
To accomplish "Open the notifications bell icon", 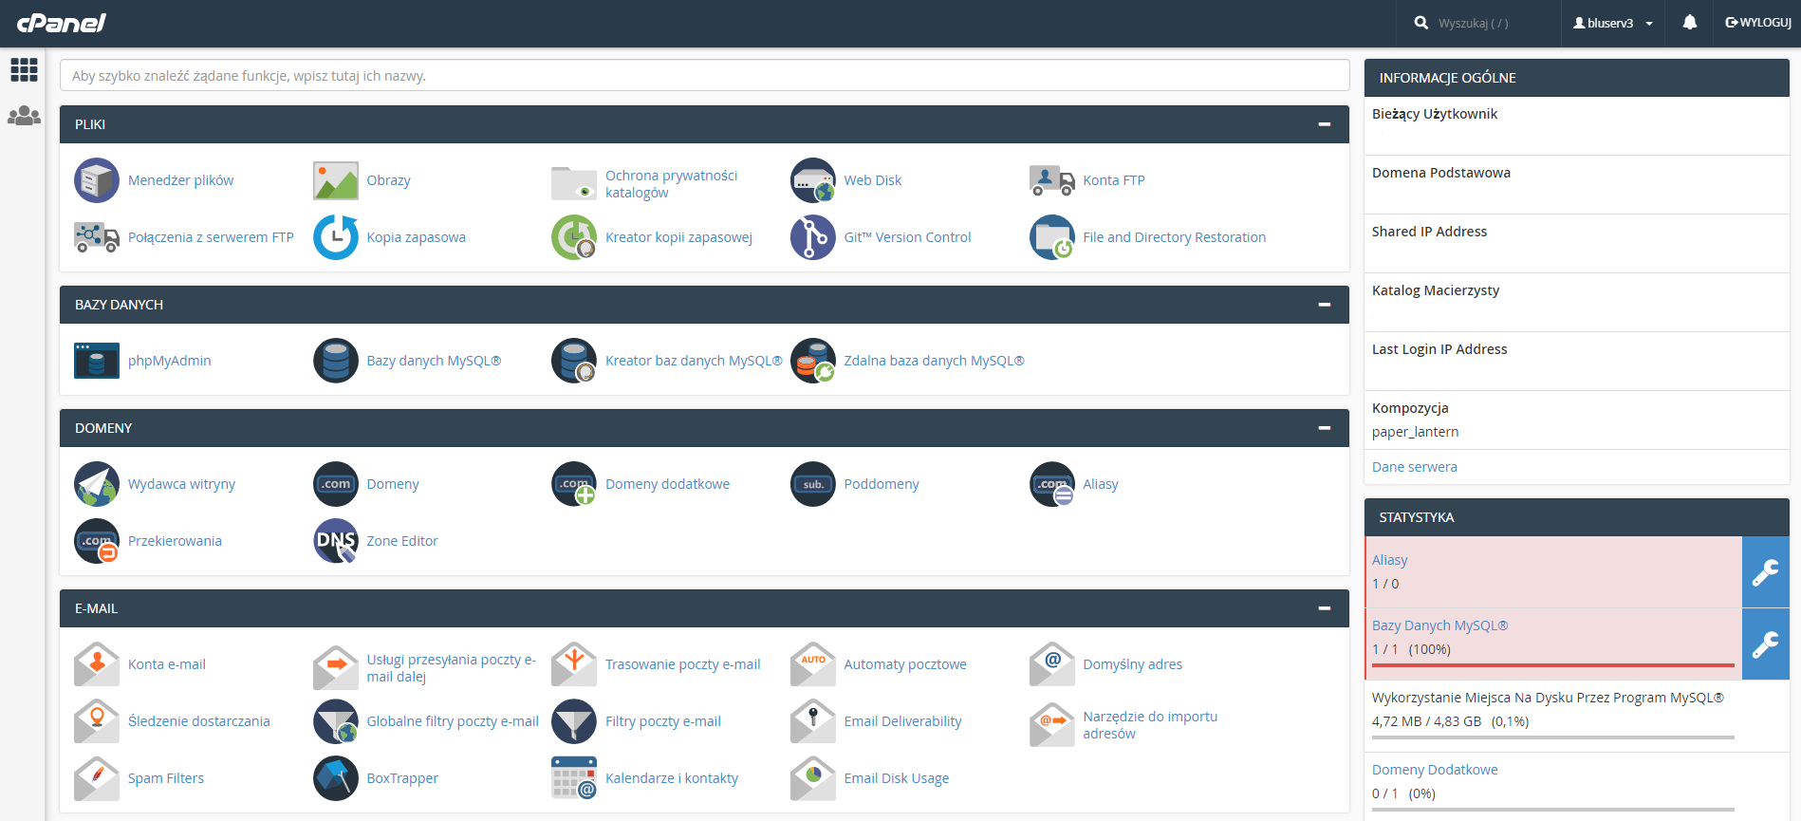I will (x=1690, y=23).
